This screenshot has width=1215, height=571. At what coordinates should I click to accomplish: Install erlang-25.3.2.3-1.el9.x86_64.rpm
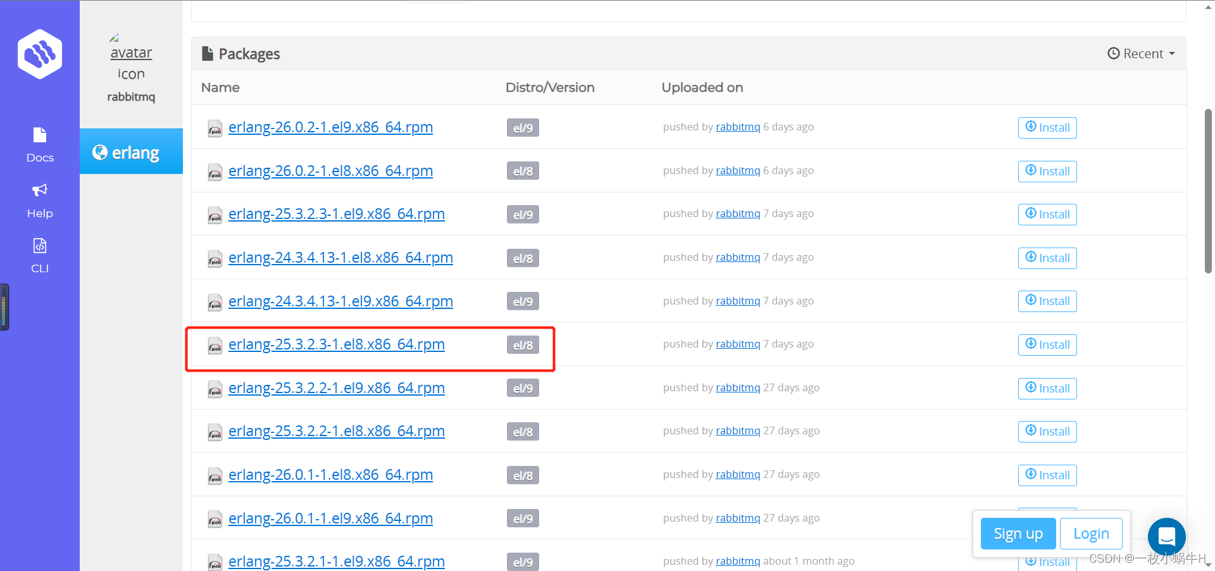click(1047, 215)
